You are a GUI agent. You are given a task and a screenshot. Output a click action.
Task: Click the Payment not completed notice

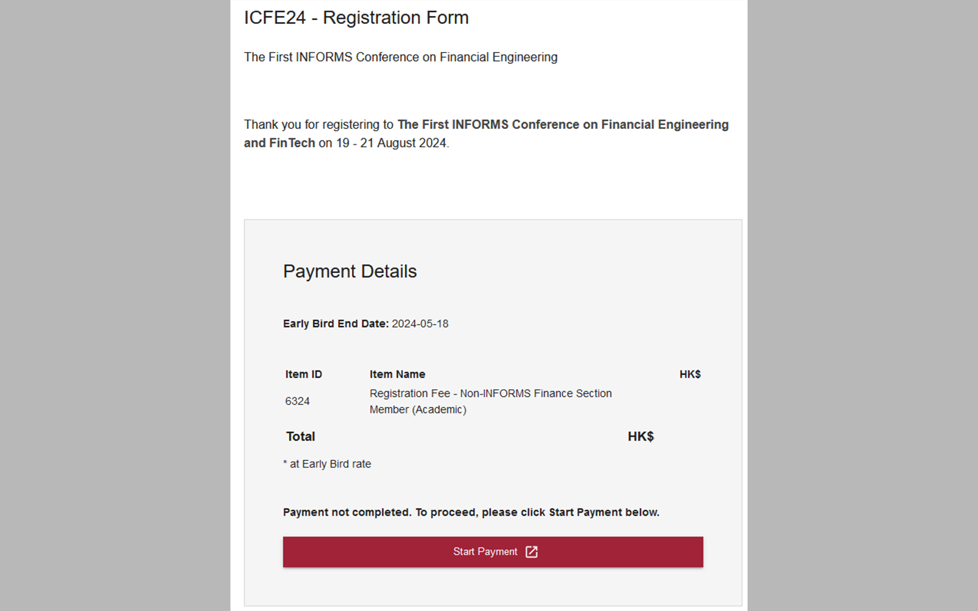(x=471, y=513)
